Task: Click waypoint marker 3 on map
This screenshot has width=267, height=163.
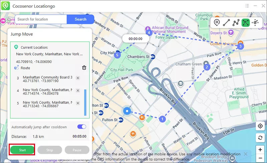Action: coord(240,47)
